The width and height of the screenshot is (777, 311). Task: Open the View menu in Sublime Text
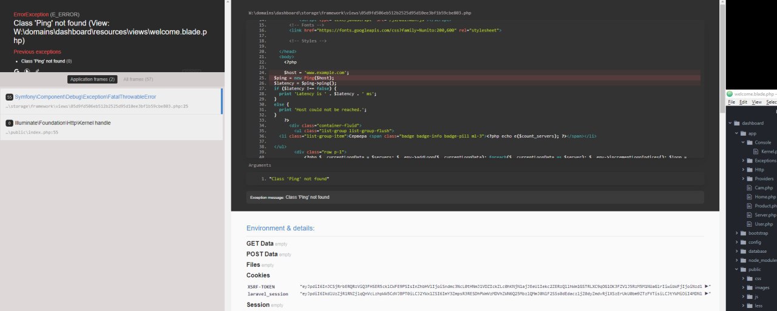pos(756,102)
